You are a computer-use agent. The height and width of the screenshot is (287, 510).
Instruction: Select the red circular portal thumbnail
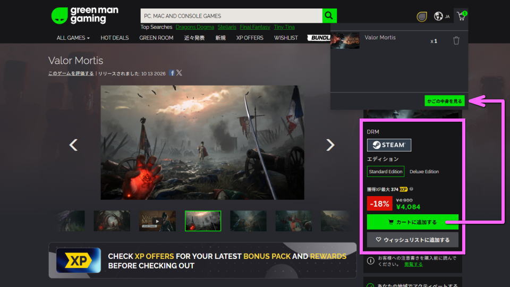point(112,221)
